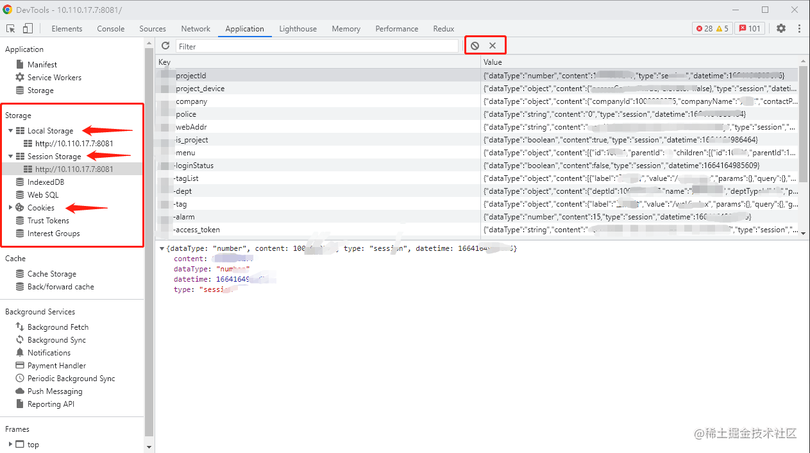The width and height of the screenshot is (810, 453).
Task: Open Cache Storage
Action: [52, 274]
